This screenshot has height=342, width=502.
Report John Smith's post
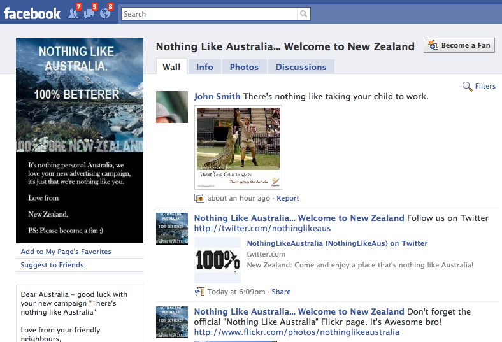pos(288,198)
